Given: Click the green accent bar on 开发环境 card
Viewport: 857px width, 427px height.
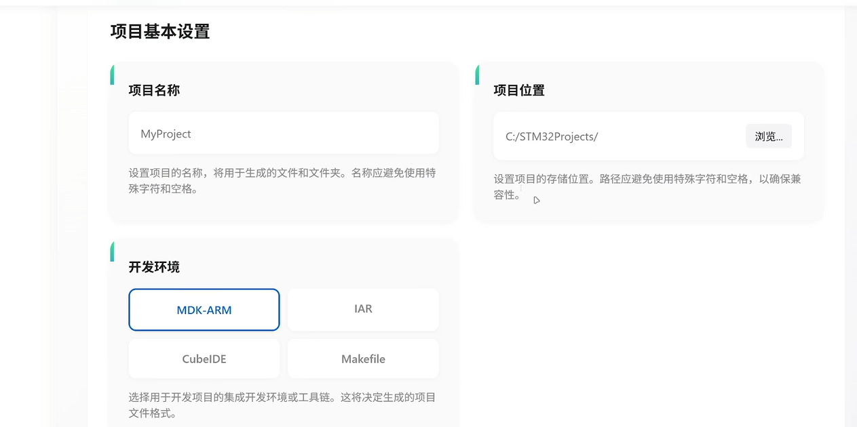Looking at the screenshot, I should click(111, 251).
